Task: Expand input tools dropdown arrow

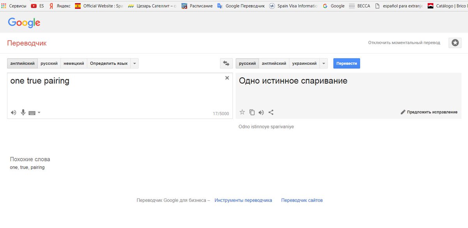Action: 39,113
